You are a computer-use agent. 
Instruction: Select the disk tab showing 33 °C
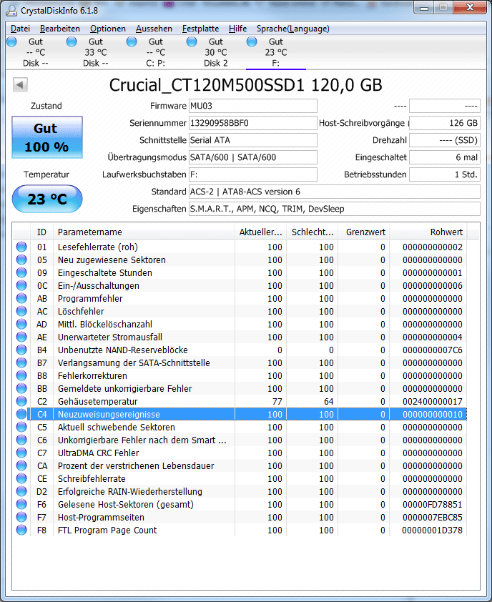(96, 52)
